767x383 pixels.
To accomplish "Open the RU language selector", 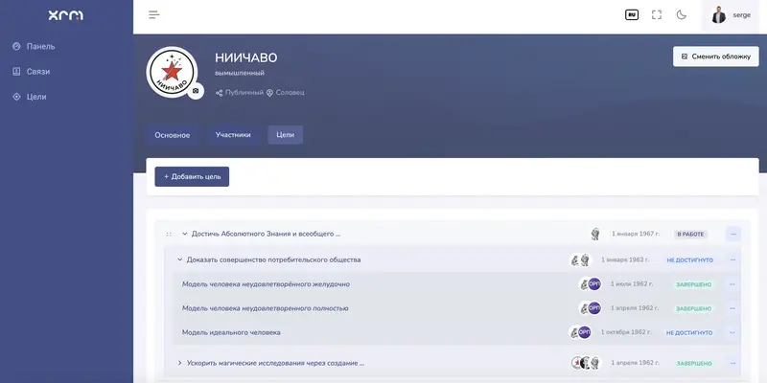I will [632, 15].
